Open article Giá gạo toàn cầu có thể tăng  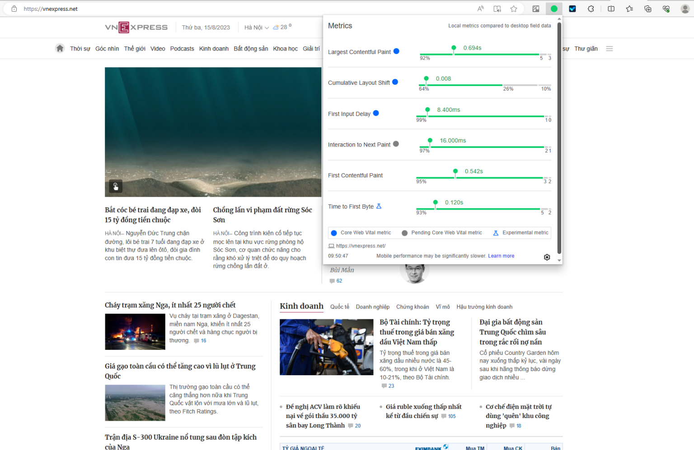[x=180, y=371]
